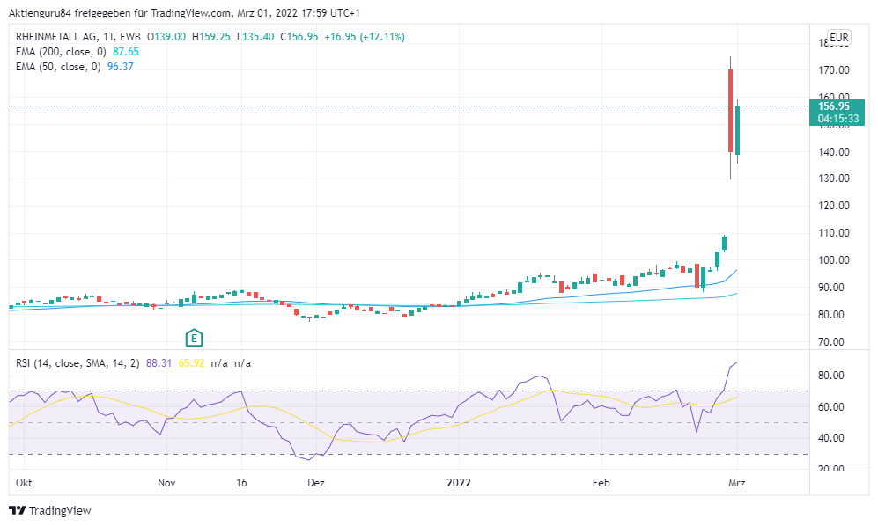Click the EMA (200, close, 0) indicator label
This screenshot has height=526, width=878.
[x=61, y=52]
